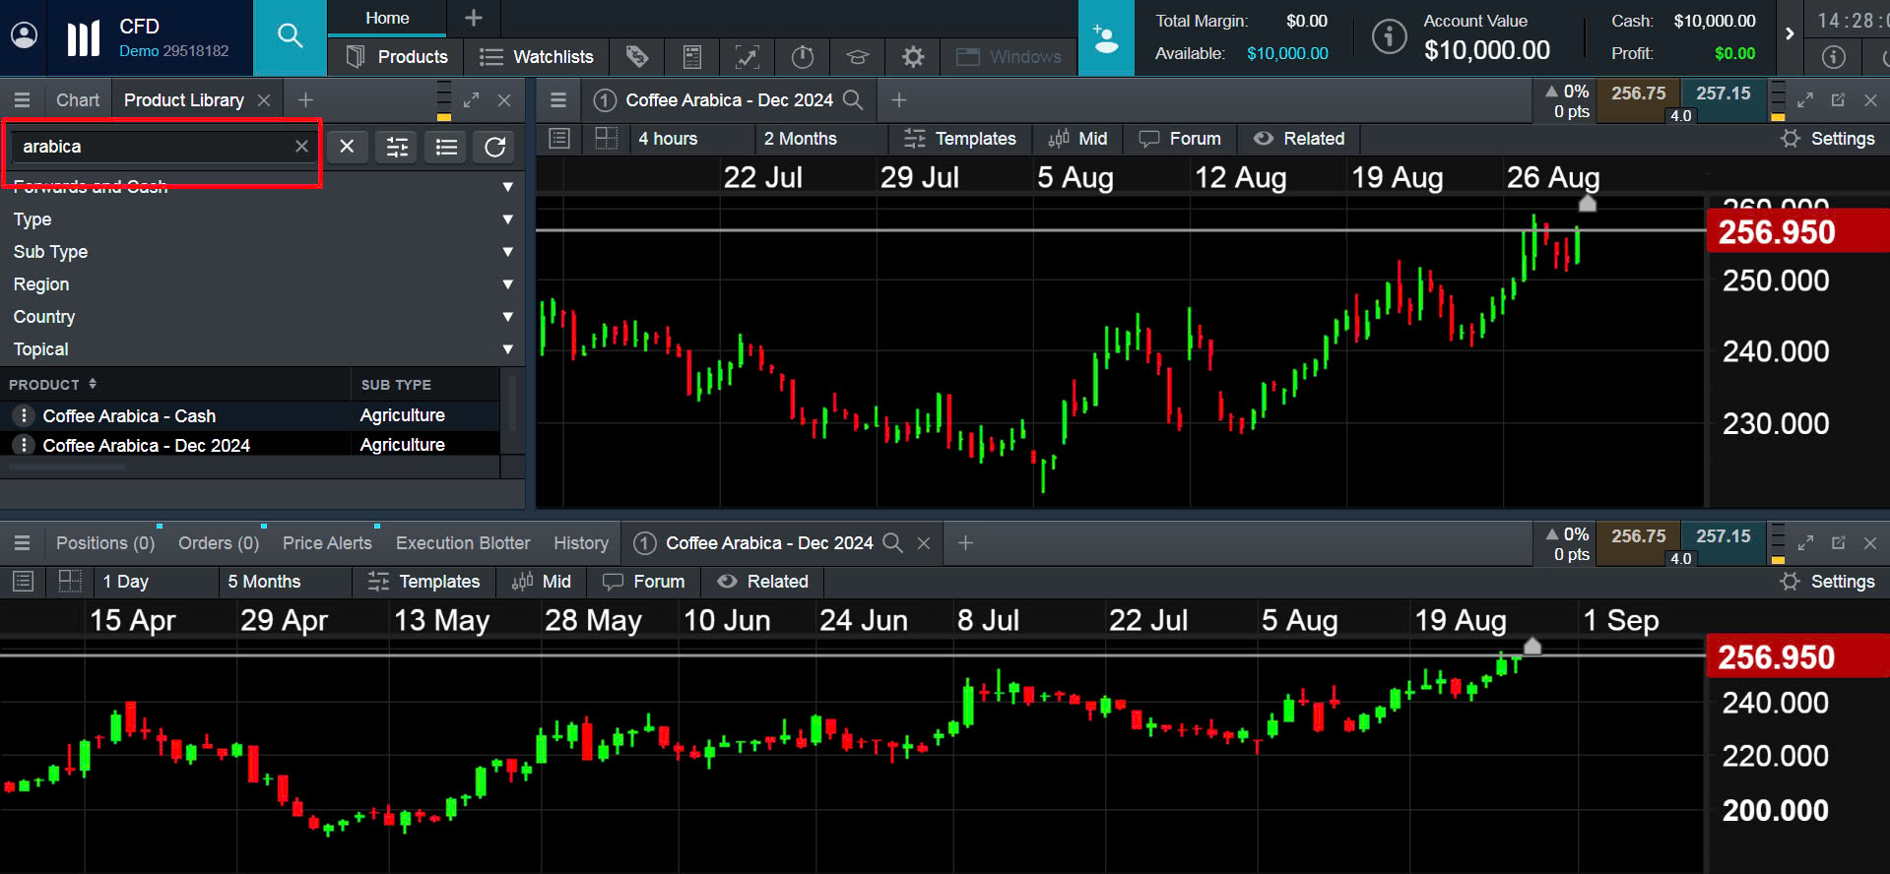Expand the Forwards and Cash filter

(507, 187)
